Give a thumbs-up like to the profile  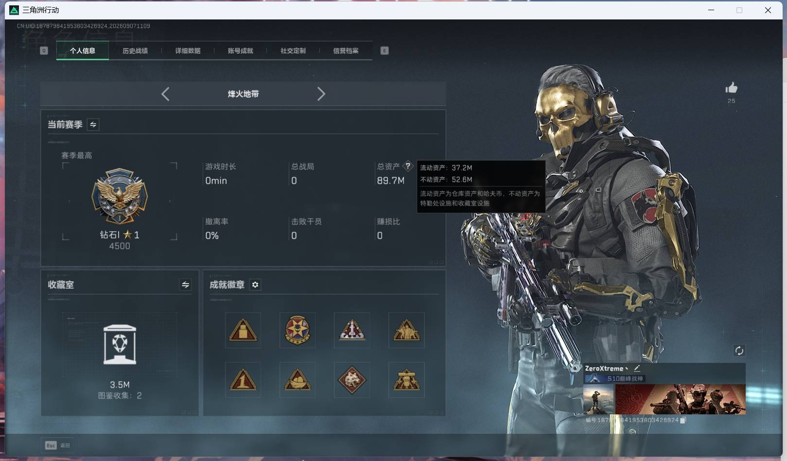click(731, 88)
